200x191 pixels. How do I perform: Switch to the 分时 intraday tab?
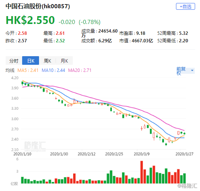pos(14,61)
